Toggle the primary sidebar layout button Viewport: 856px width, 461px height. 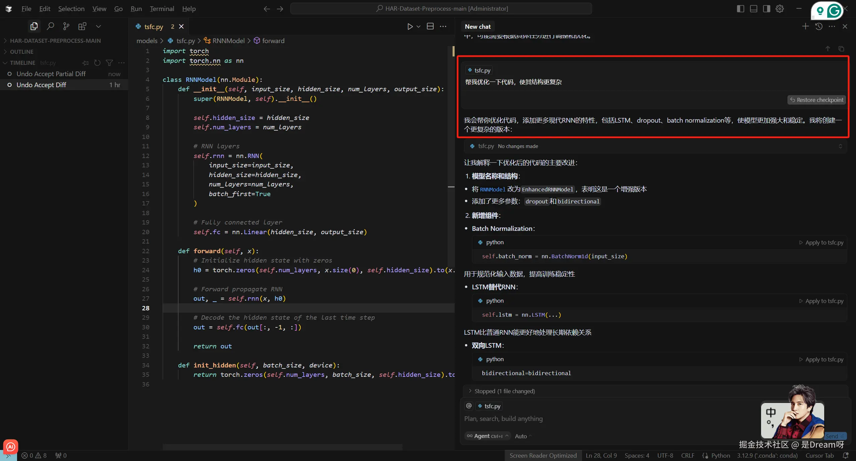point(740,9)
